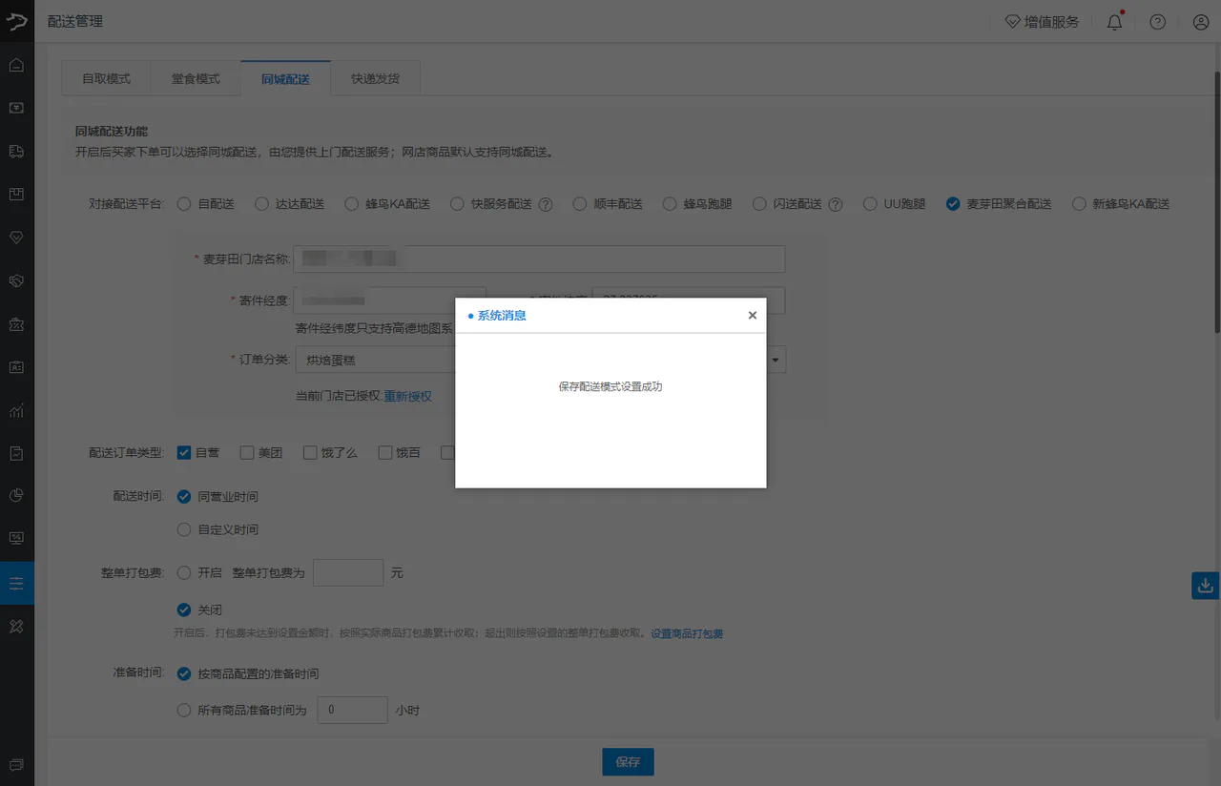Check the 饿了么 order type checkbox
The image size is (1221, 786).
click(310, 452)
